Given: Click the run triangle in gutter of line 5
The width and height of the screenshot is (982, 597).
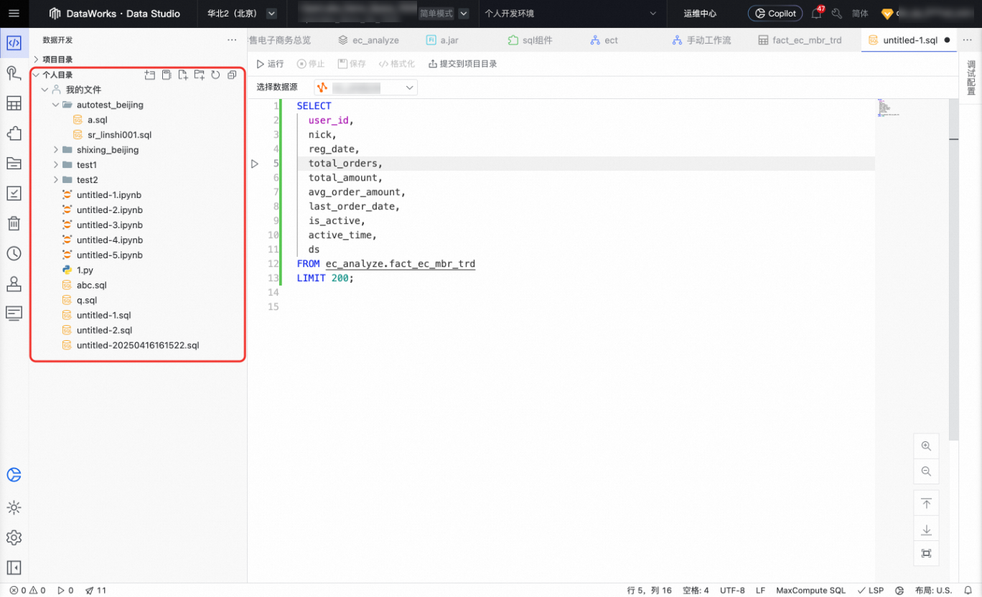Looking at the screenshot, I should pyautogui.click(x=255, y=164).
